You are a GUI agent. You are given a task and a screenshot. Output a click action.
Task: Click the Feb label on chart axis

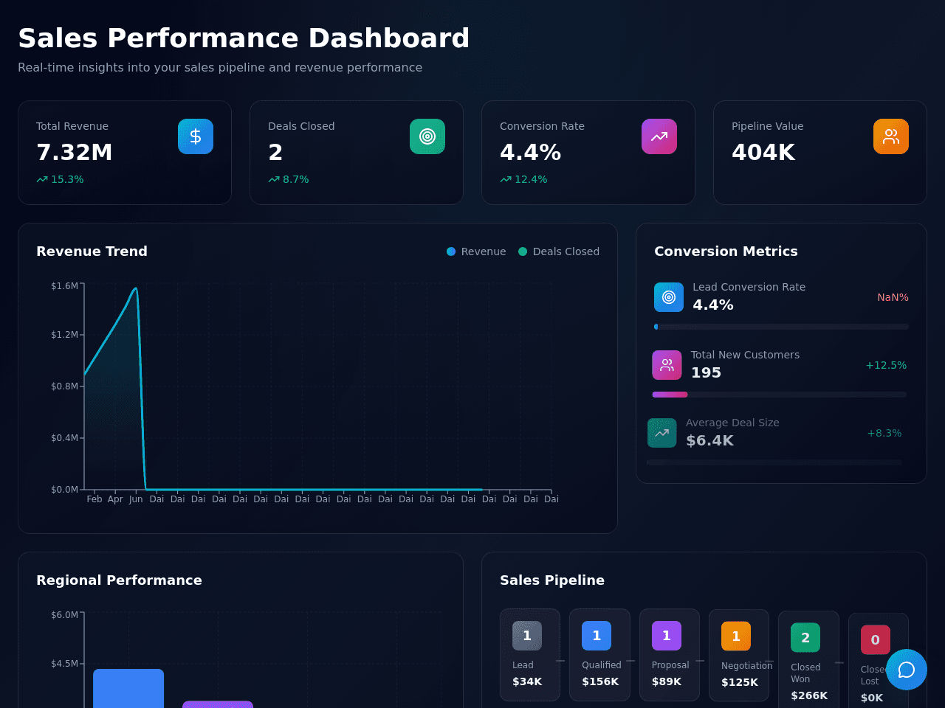point(94,499)
